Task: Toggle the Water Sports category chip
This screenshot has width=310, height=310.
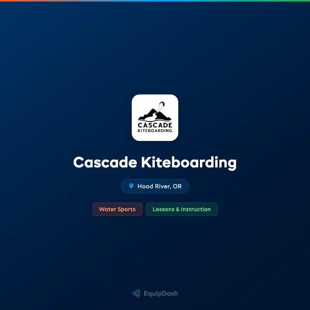Action: [117, 209]
